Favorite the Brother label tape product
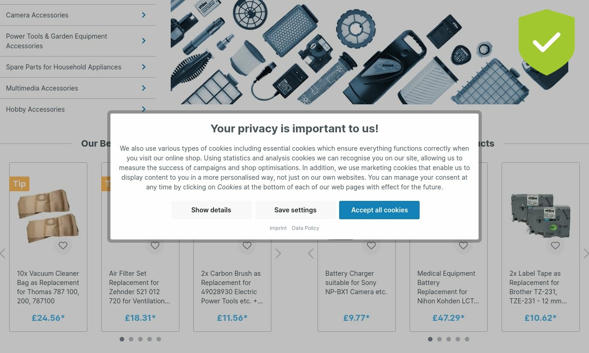The width and height of the screenshot is (589, 353). pos(555,245)
